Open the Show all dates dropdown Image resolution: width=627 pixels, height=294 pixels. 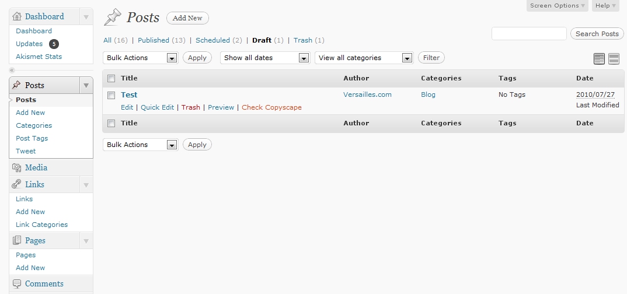pos(264,58)
